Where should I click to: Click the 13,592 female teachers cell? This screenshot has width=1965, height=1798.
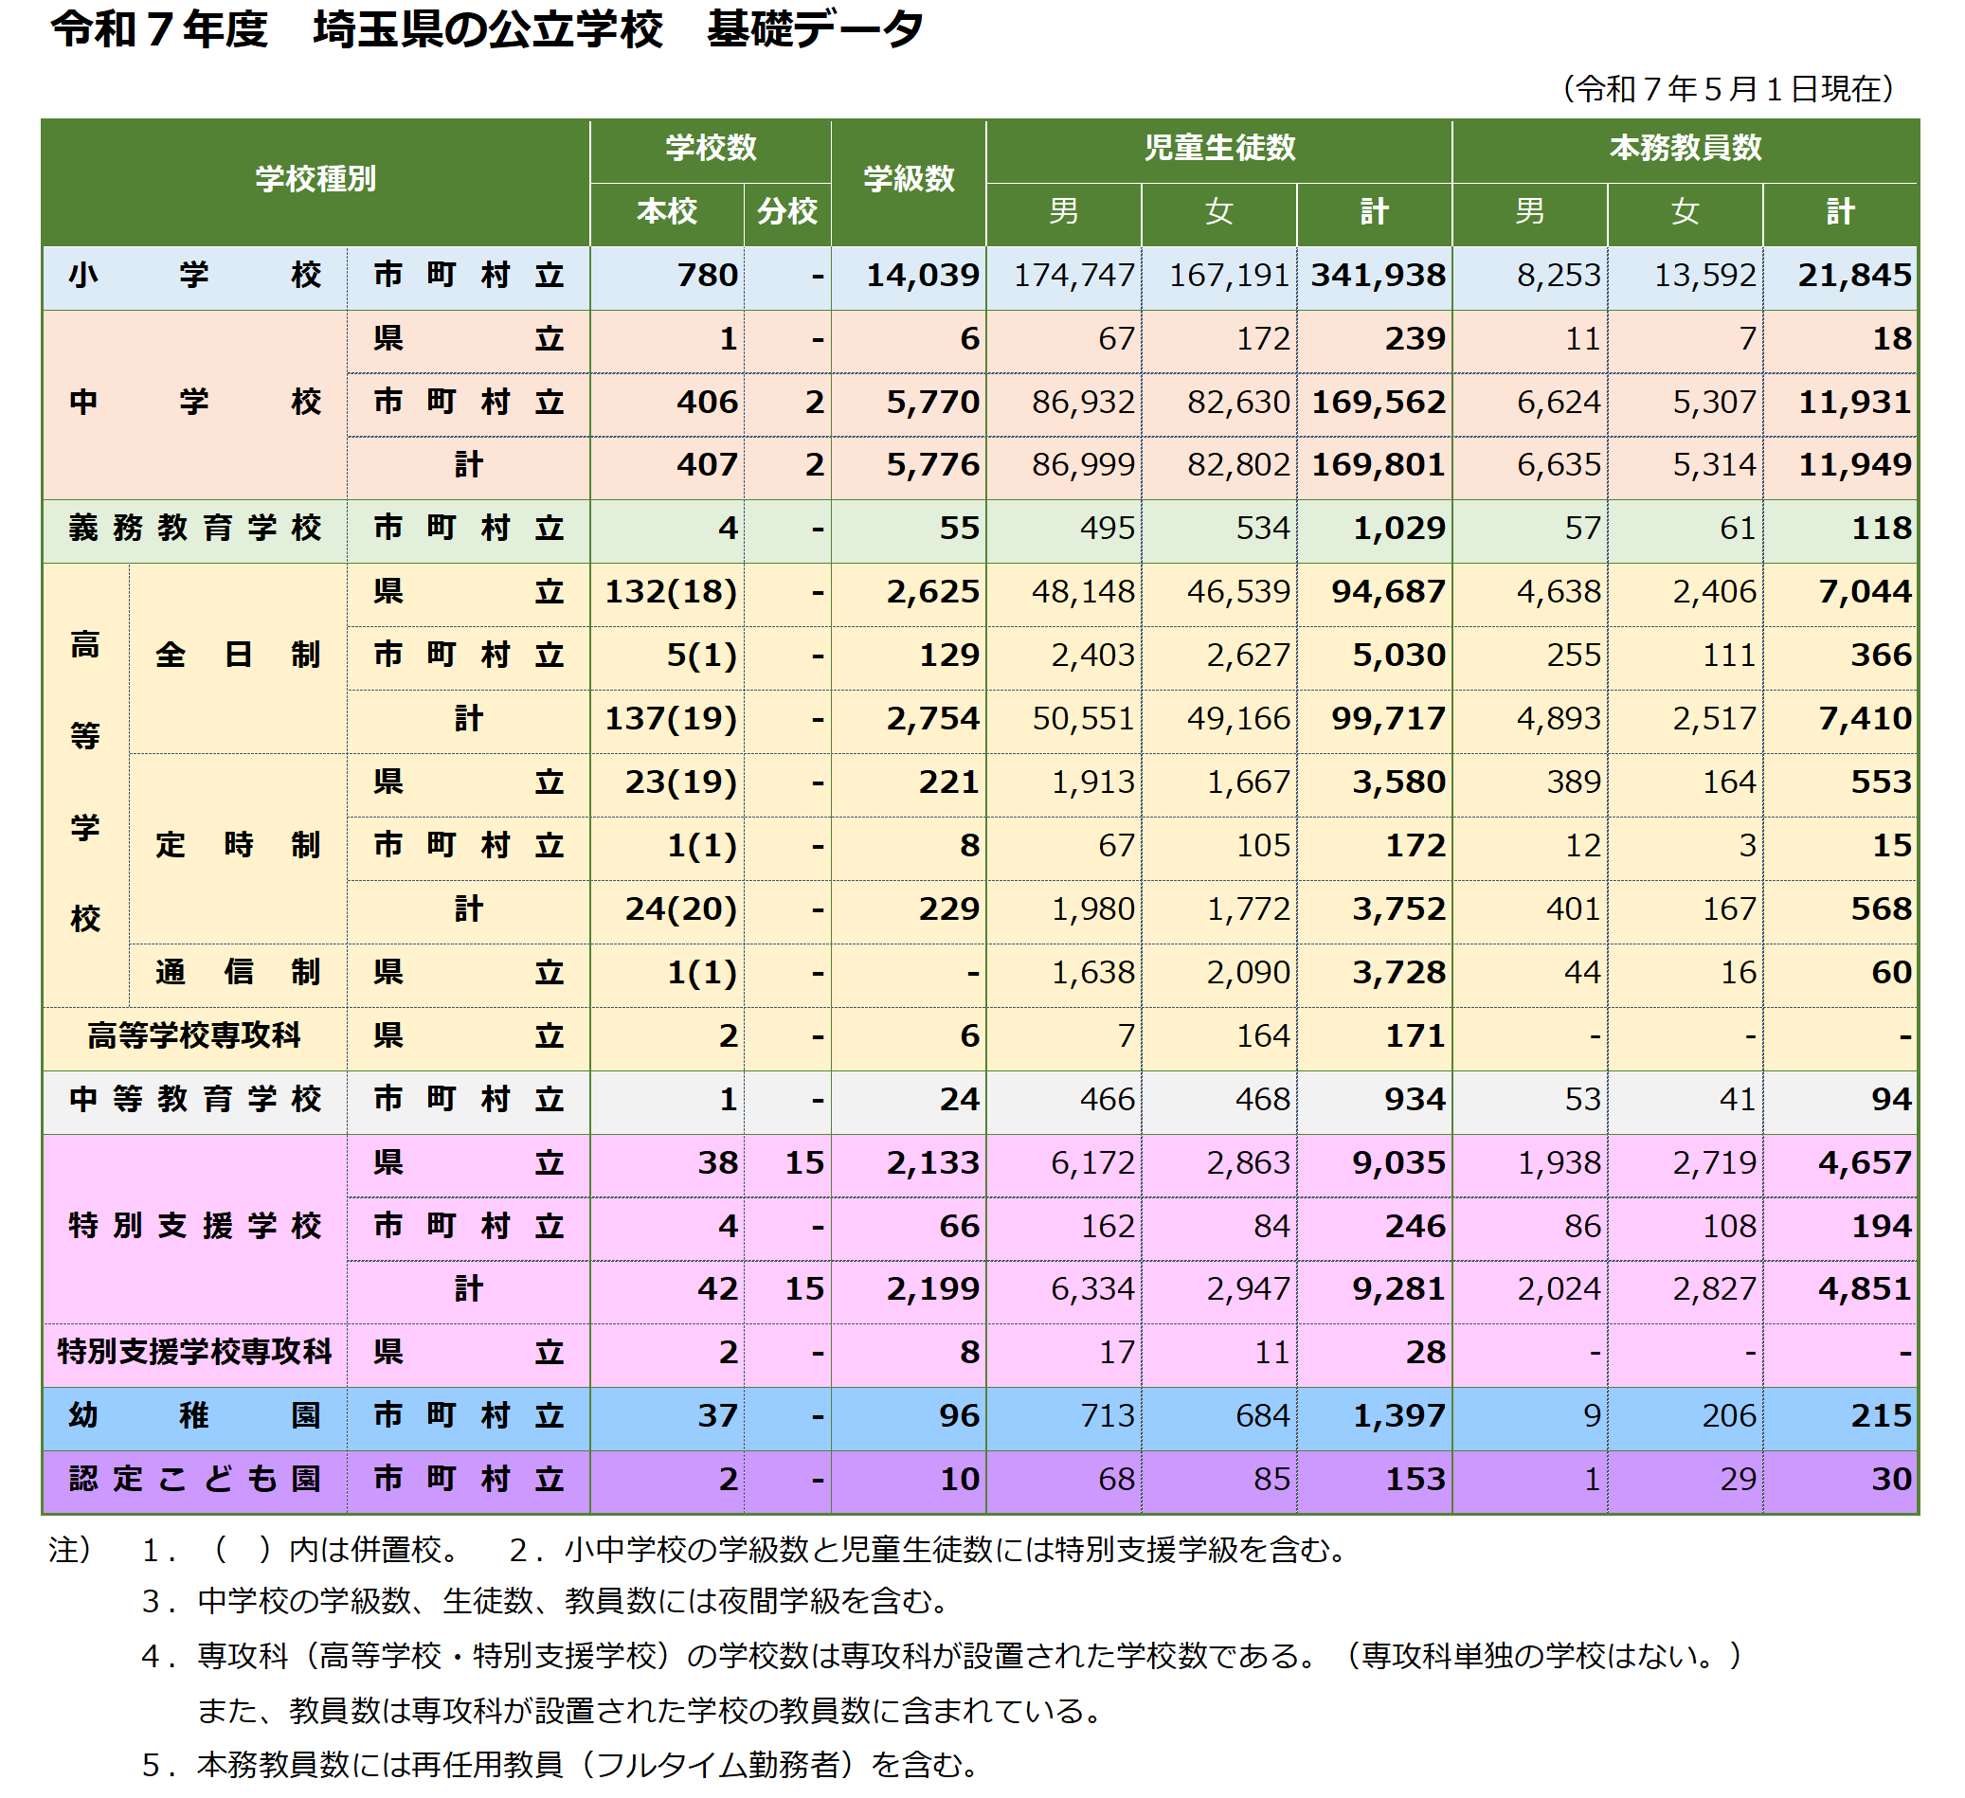point(1685,276)
